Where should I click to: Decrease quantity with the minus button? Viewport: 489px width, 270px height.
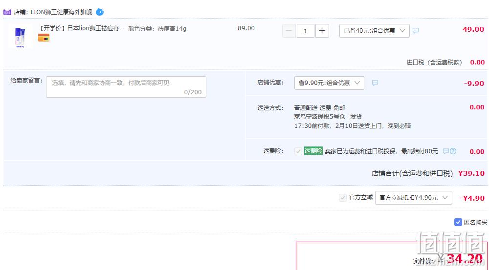click(289, 31)
